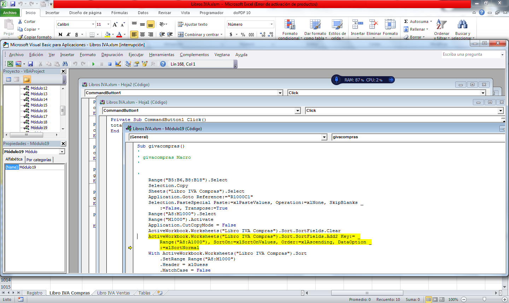Screen dimensions: 509x303
Task: Open Módulo19 Módulo dropdown in Properties panel
Action: click(x=62, y=152)
